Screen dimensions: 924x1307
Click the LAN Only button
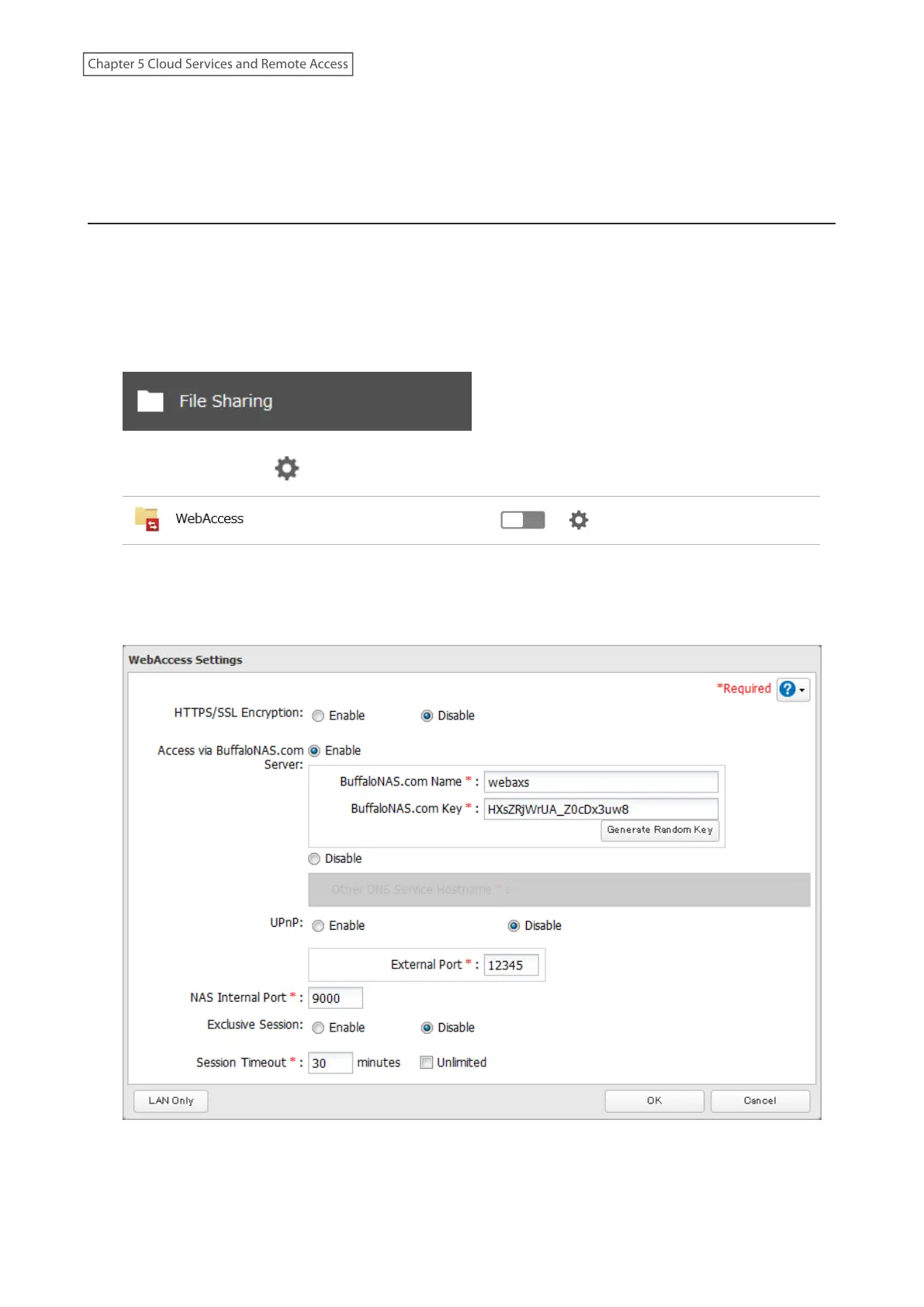[171, 1101]
